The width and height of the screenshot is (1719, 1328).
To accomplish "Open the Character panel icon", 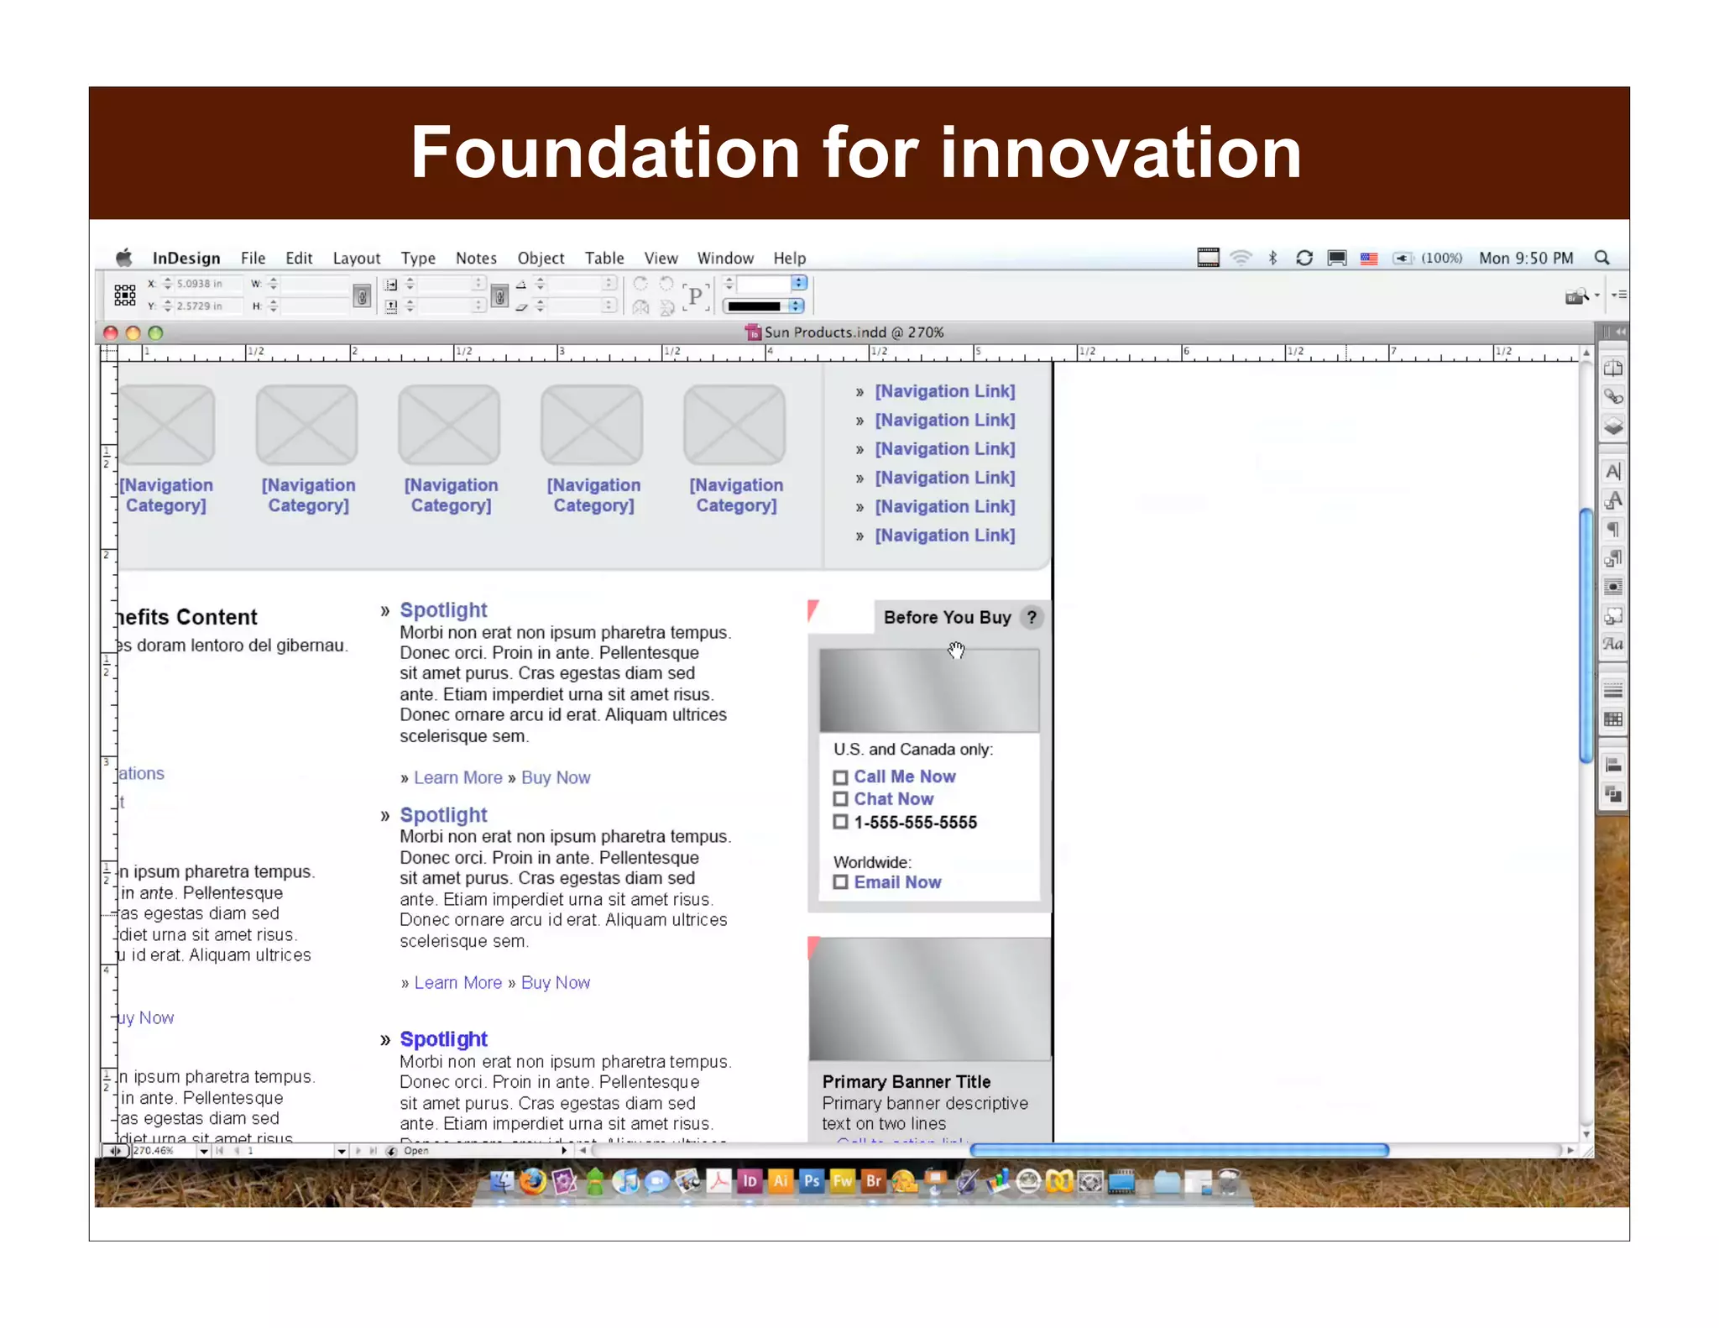I will point(1612,472).
